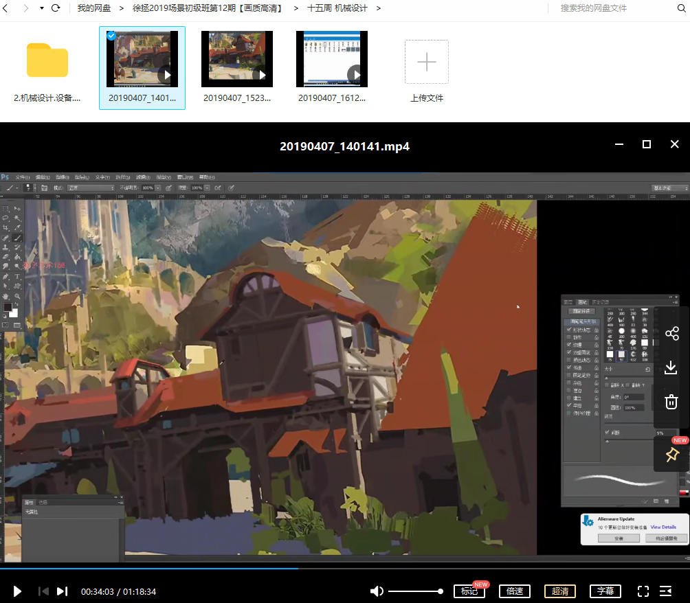Open the playlist panel icon
Screen dimensions: 690x603
[666, 591]
